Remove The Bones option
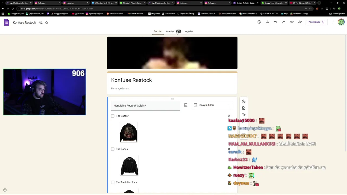Screen dimensions: 347x195 click(229, 149)
